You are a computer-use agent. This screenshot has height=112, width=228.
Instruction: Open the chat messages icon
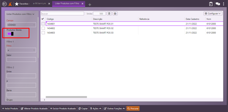coord(218,4)
